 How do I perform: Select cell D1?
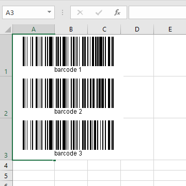coord(137,55)
